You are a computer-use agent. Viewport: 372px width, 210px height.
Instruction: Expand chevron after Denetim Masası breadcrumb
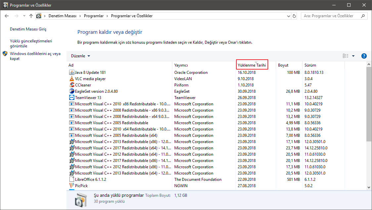click(x=80, y=16)
